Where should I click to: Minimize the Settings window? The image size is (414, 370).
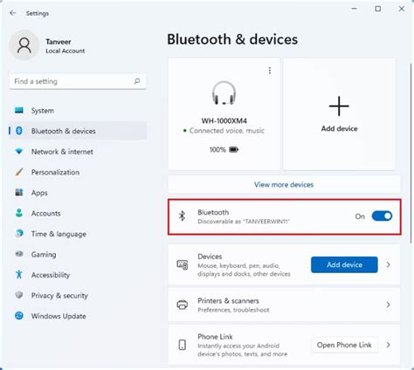coord(354,9)
